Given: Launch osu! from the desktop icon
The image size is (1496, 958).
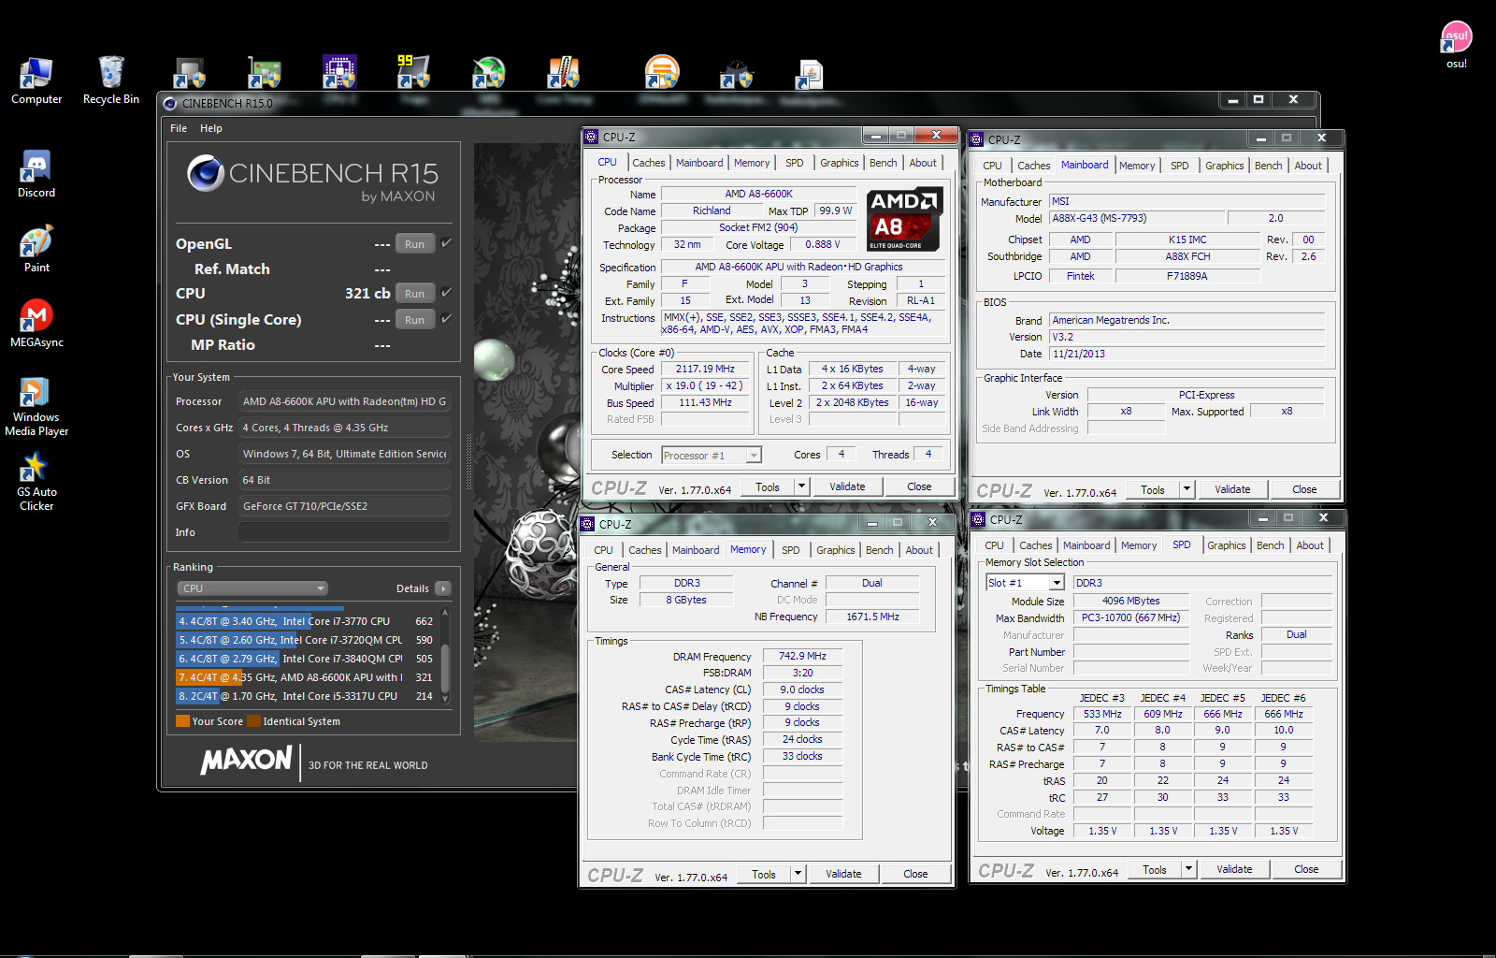Looking at the screenshot, I should [1456, 45].
